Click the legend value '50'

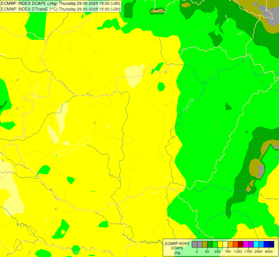[207, 252]
